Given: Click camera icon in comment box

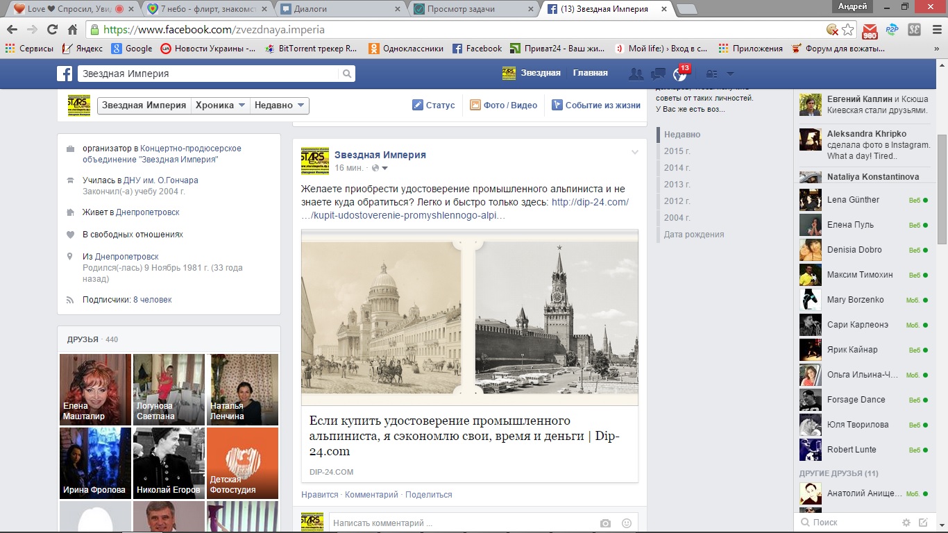Looking at the screenshot, I should pos(606,523).
